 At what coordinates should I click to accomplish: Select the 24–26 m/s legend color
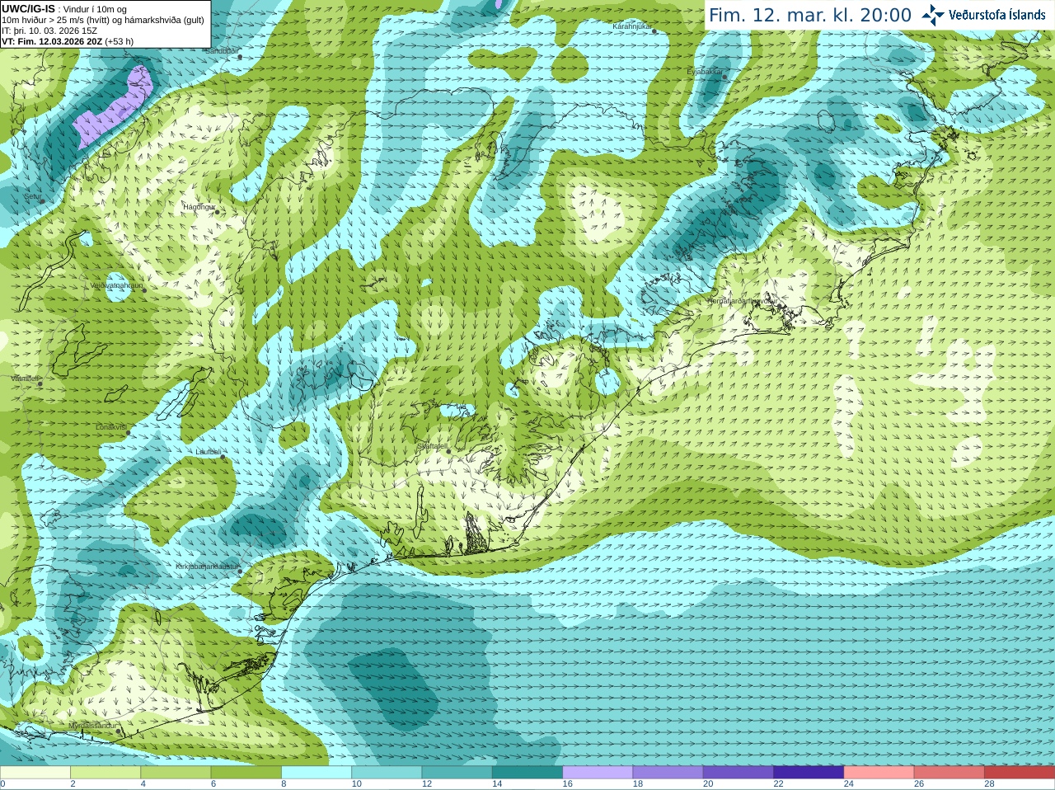(x=879, y=773)
